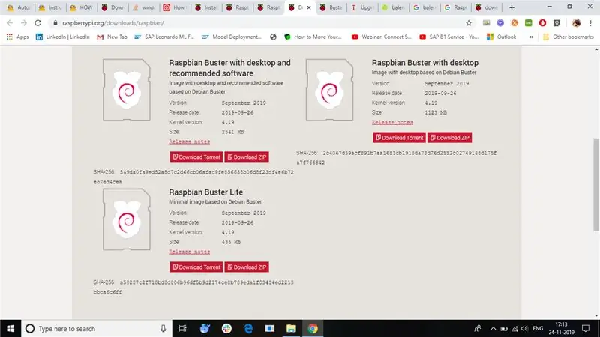Click the Buster with recommended software SD-card image
This screenshot has width=600, height=337.
(x=127, y=90)
